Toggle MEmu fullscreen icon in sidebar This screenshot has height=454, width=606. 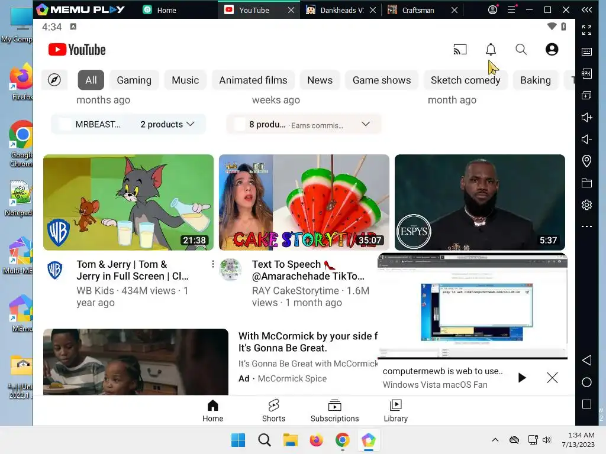[586, 30]
